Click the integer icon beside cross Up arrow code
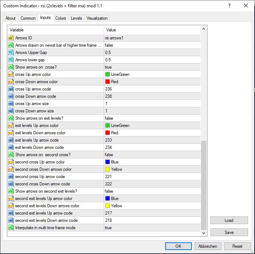 (11, 89)
